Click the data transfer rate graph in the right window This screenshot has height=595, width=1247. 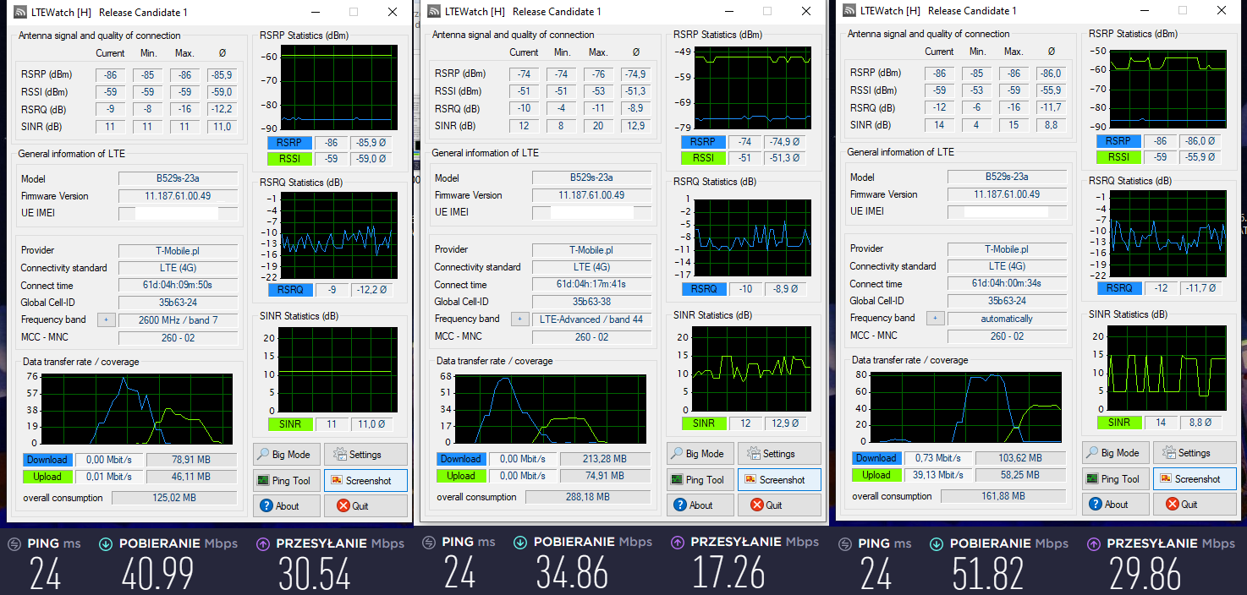tap(967, 407)
